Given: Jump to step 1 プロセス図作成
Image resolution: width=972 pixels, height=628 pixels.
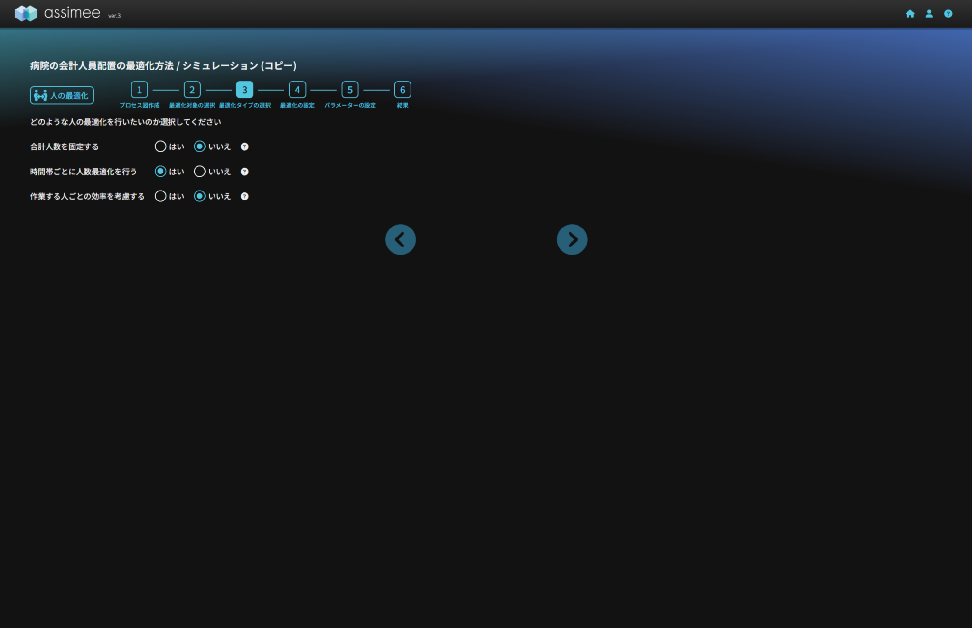Looking at the screenshot, I should point(139,90).
